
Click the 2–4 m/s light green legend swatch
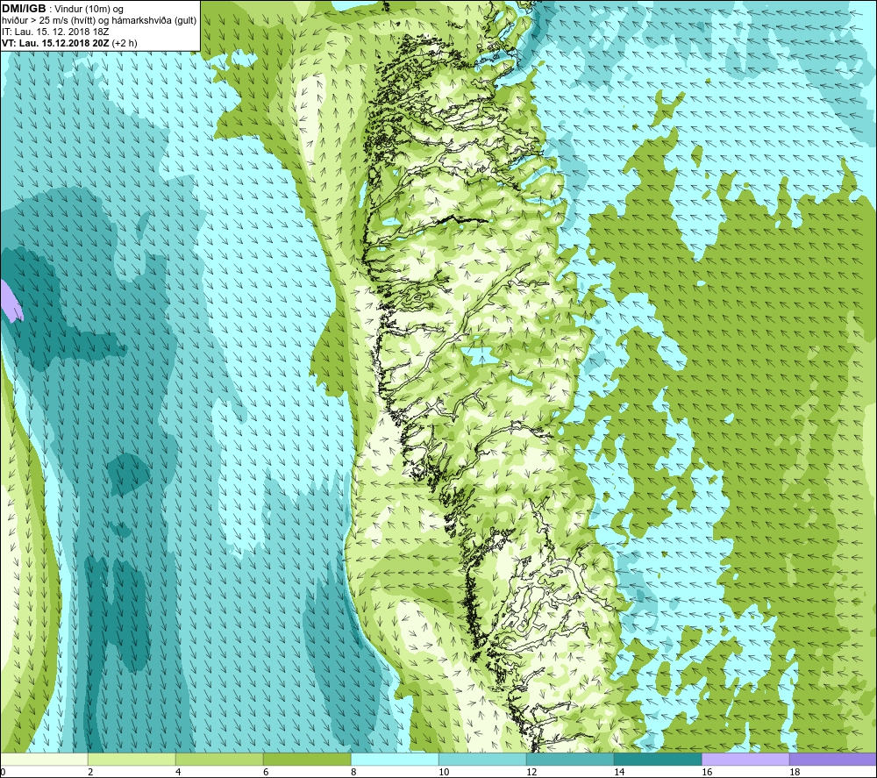tap(132, 759)
